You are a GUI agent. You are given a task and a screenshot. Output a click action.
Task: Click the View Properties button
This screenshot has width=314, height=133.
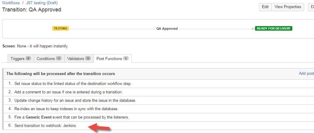(x=288, y=7)
